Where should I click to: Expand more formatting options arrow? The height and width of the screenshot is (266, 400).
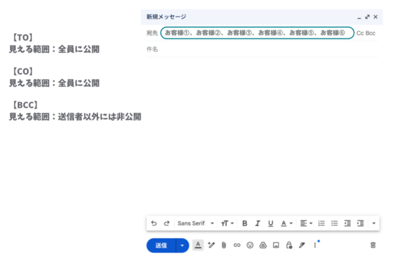point(374,223)
